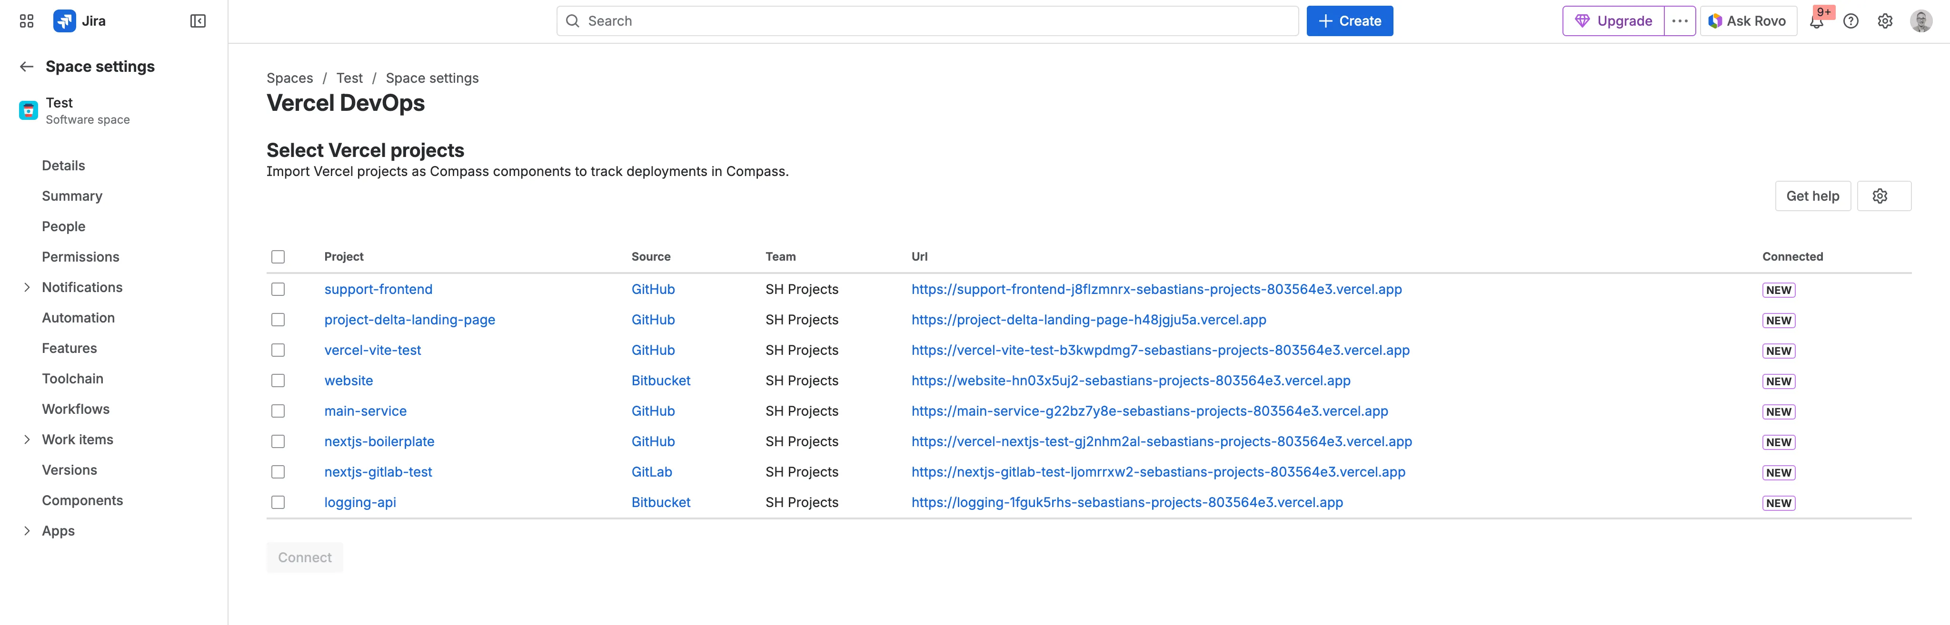The height and width of the screenshot is (625, 1950).
Task: Click the Upgrade button with diamond icon
Action: click(1612, 20)
